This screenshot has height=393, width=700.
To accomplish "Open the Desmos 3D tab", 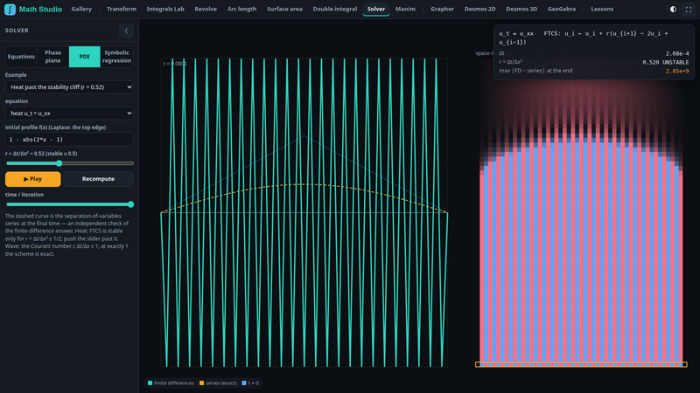I will 521,9.
